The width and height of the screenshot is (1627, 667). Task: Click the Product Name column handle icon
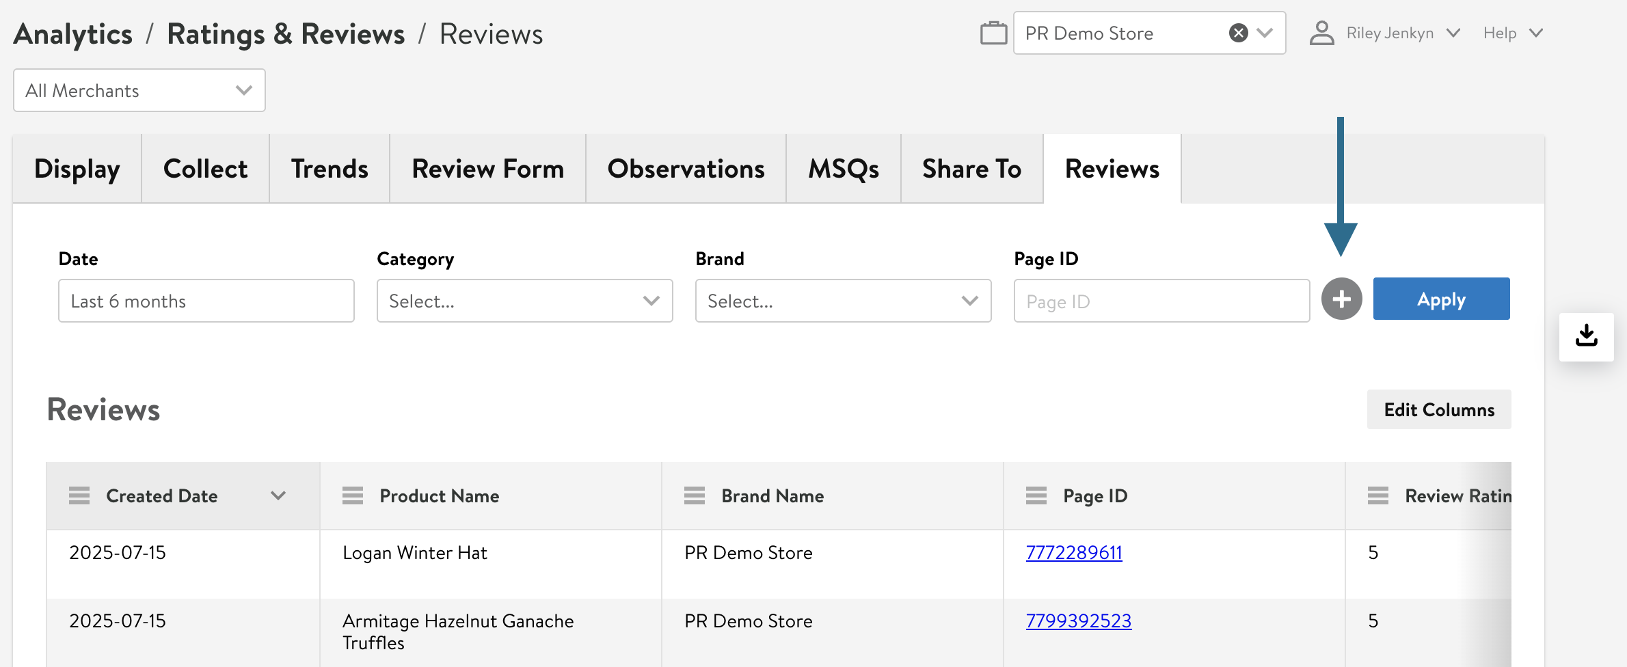coord(353,496)
